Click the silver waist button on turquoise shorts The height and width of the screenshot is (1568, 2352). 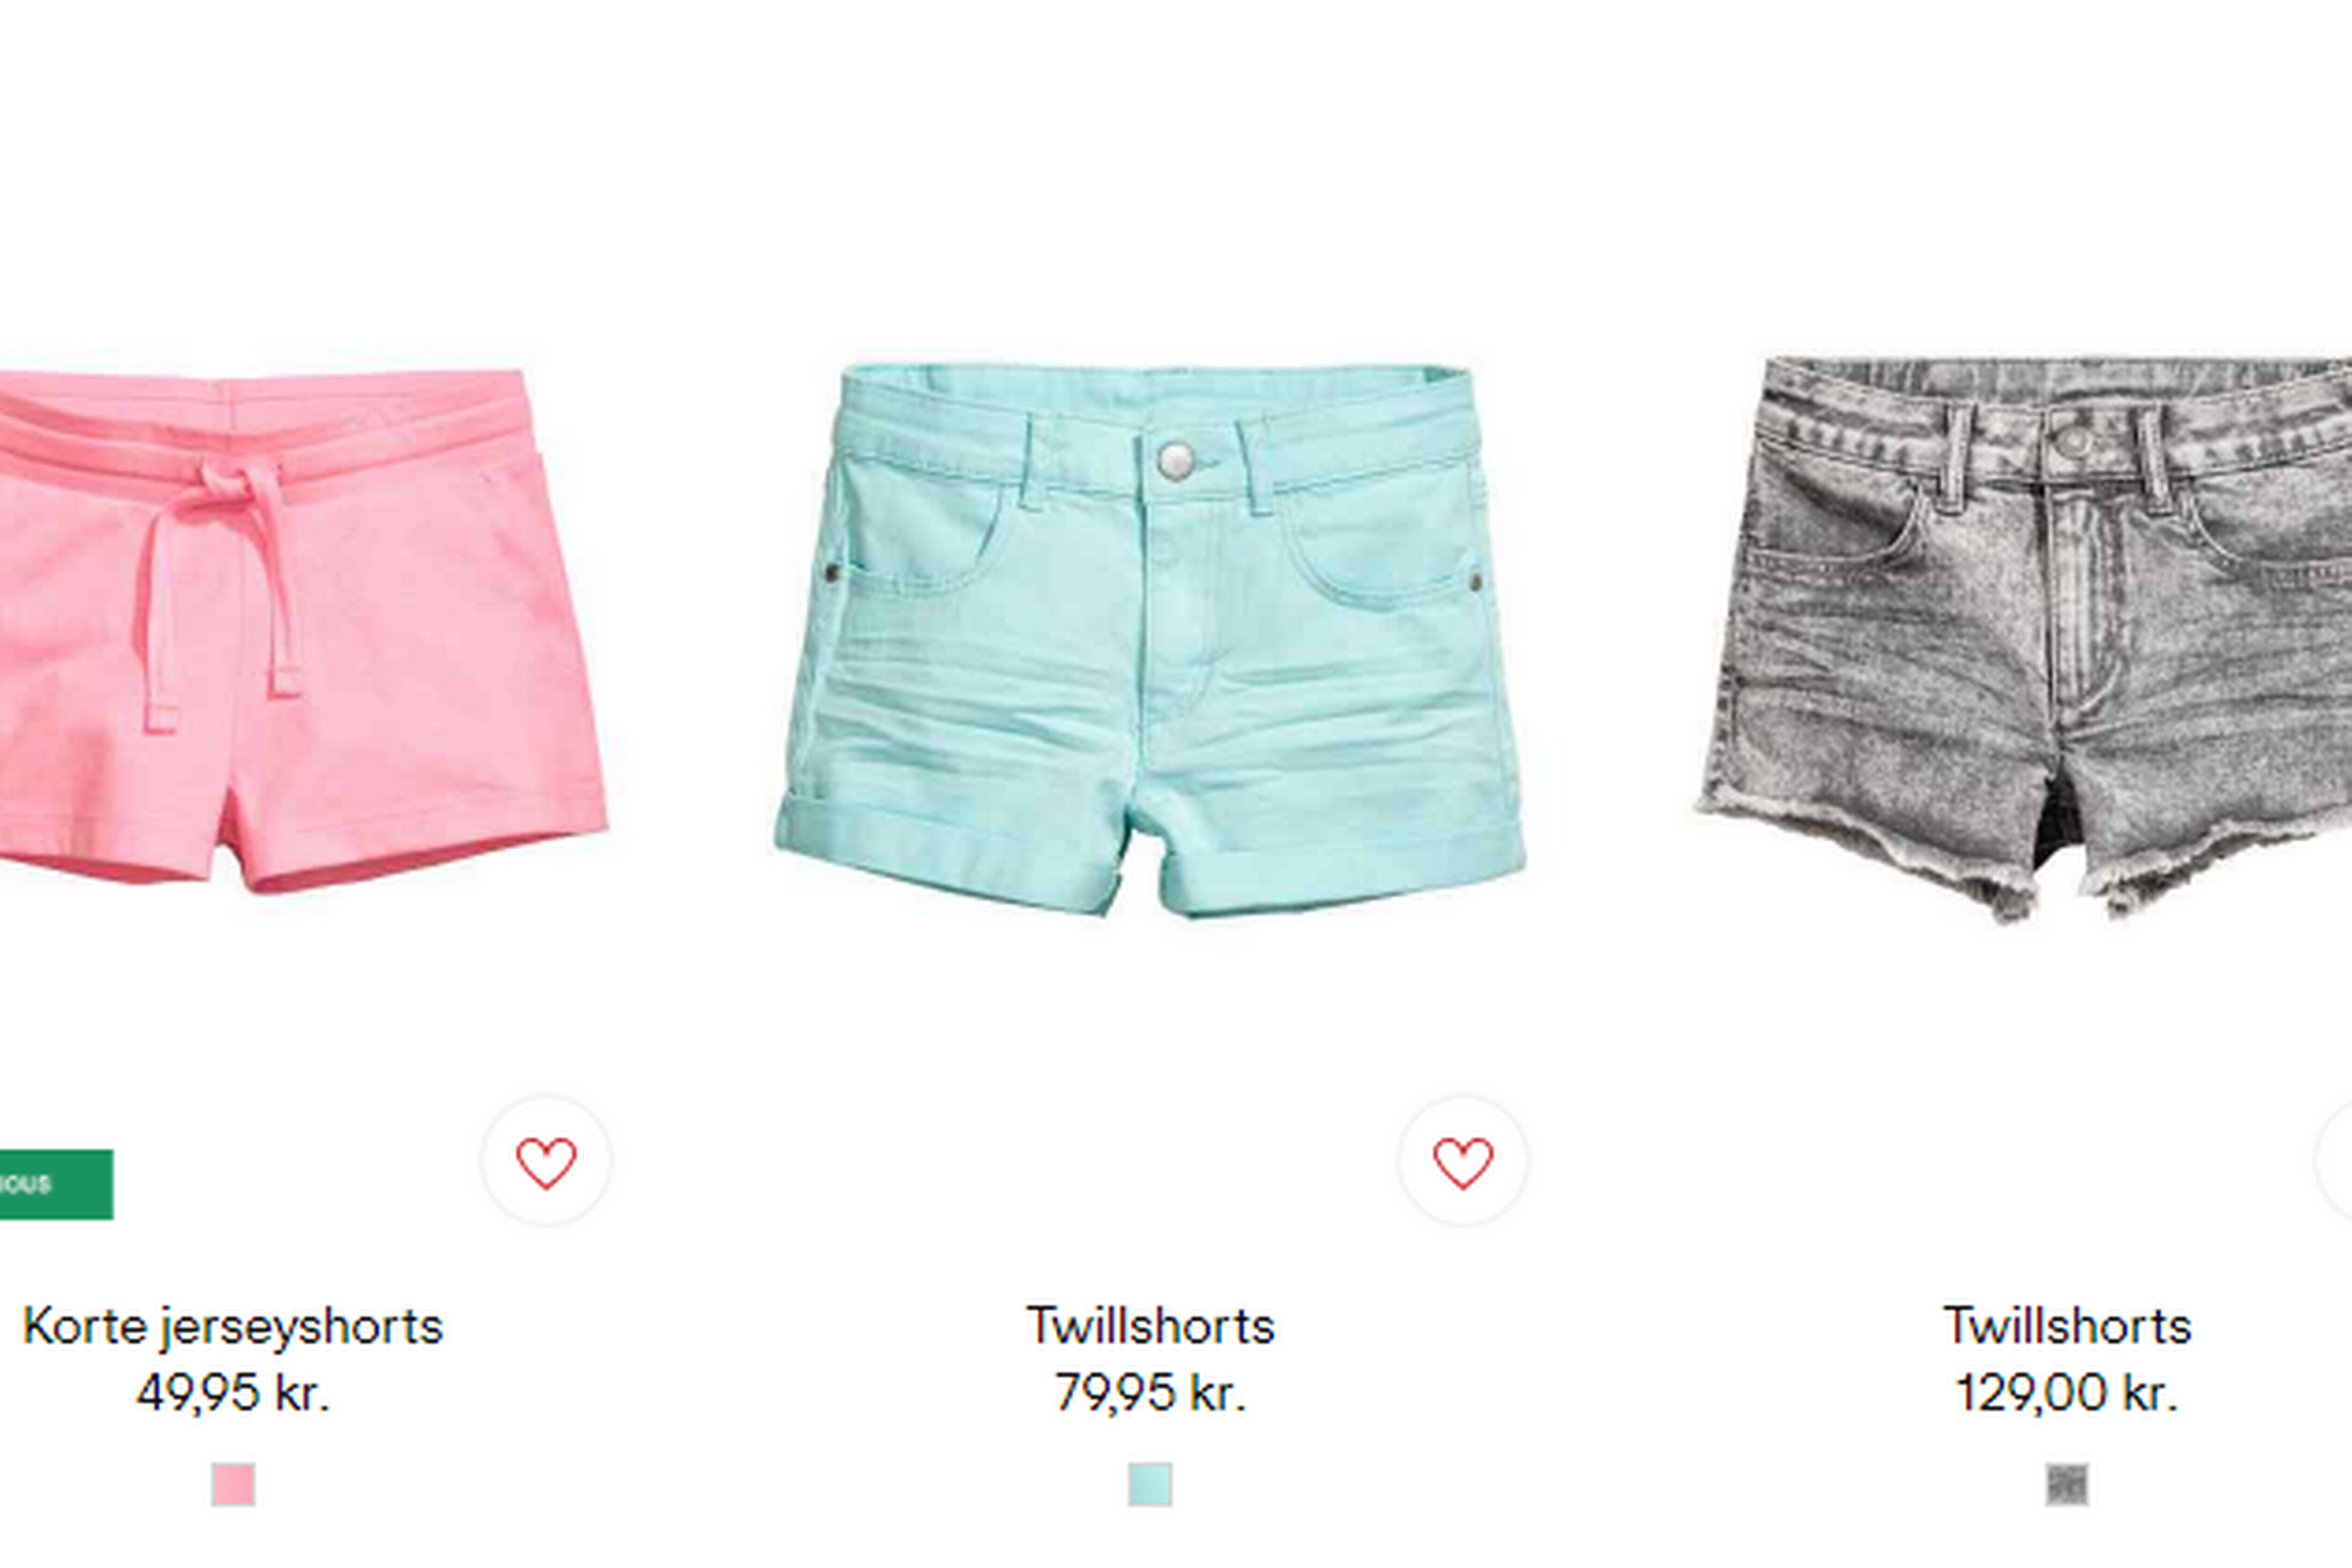1176,459
